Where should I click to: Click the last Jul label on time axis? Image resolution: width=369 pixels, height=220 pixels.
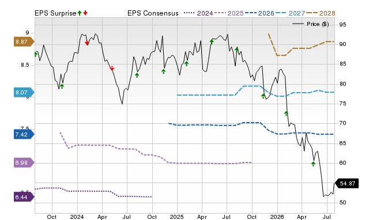(327, 217)
